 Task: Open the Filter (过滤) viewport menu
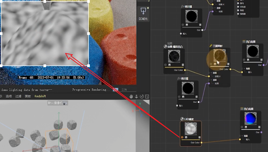pos(18,97)
